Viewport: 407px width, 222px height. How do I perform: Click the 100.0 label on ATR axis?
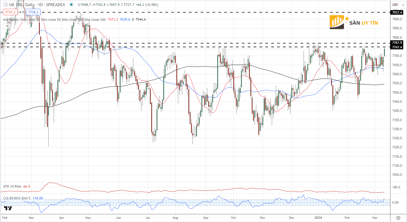tap(396, 187)
